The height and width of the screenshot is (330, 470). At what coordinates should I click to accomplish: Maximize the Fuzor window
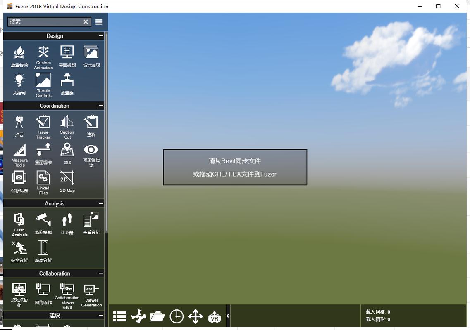point(438,6)
